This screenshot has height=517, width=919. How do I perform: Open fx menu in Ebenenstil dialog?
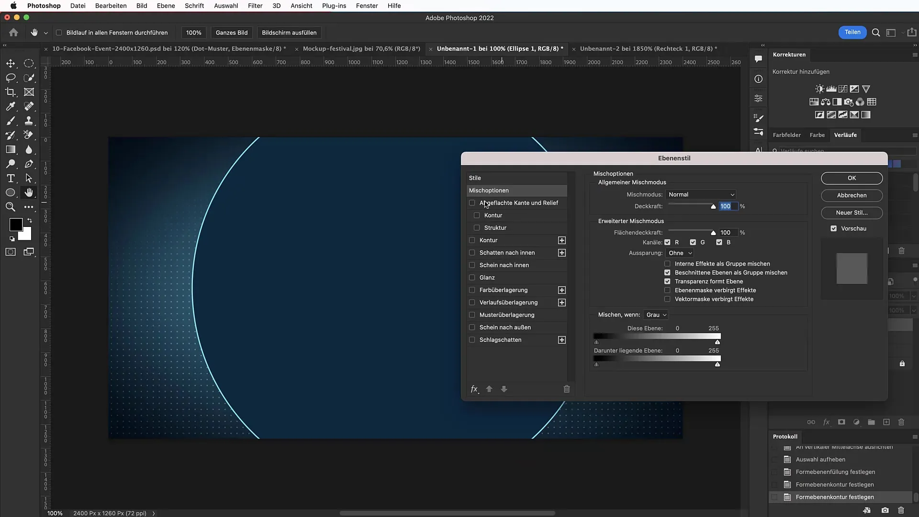(x=474, y=389)
